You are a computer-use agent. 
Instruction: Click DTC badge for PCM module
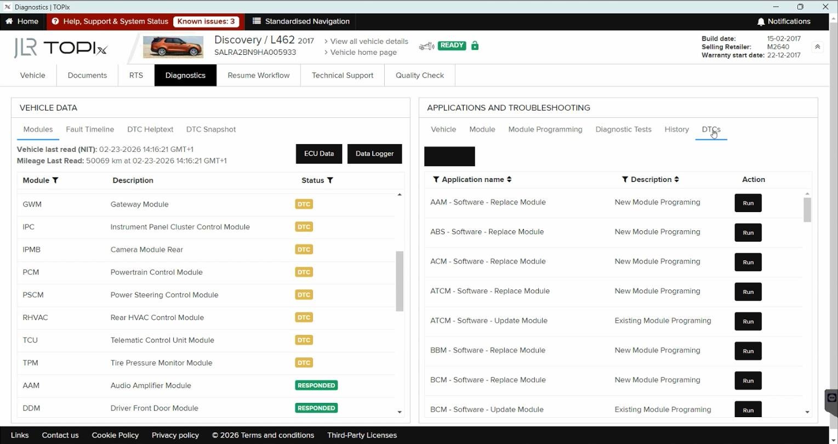(304, 272)
